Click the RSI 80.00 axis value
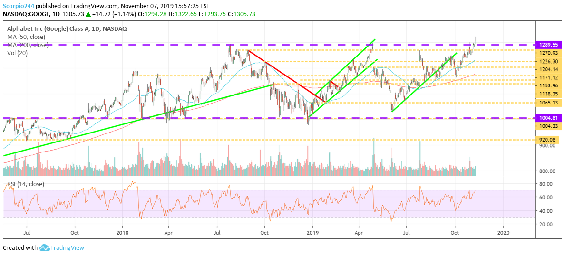 (x=546, y=184)
